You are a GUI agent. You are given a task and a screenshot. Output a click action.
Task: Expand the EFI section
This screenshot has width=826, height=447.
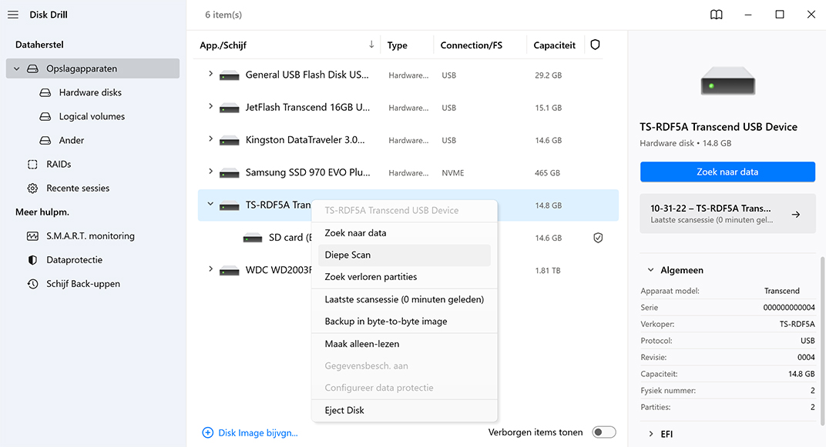pos(650,434)
